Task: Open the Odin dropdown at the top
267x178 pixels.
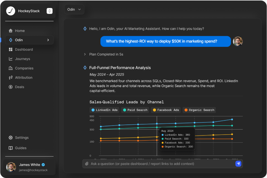Action: [74, 9]
